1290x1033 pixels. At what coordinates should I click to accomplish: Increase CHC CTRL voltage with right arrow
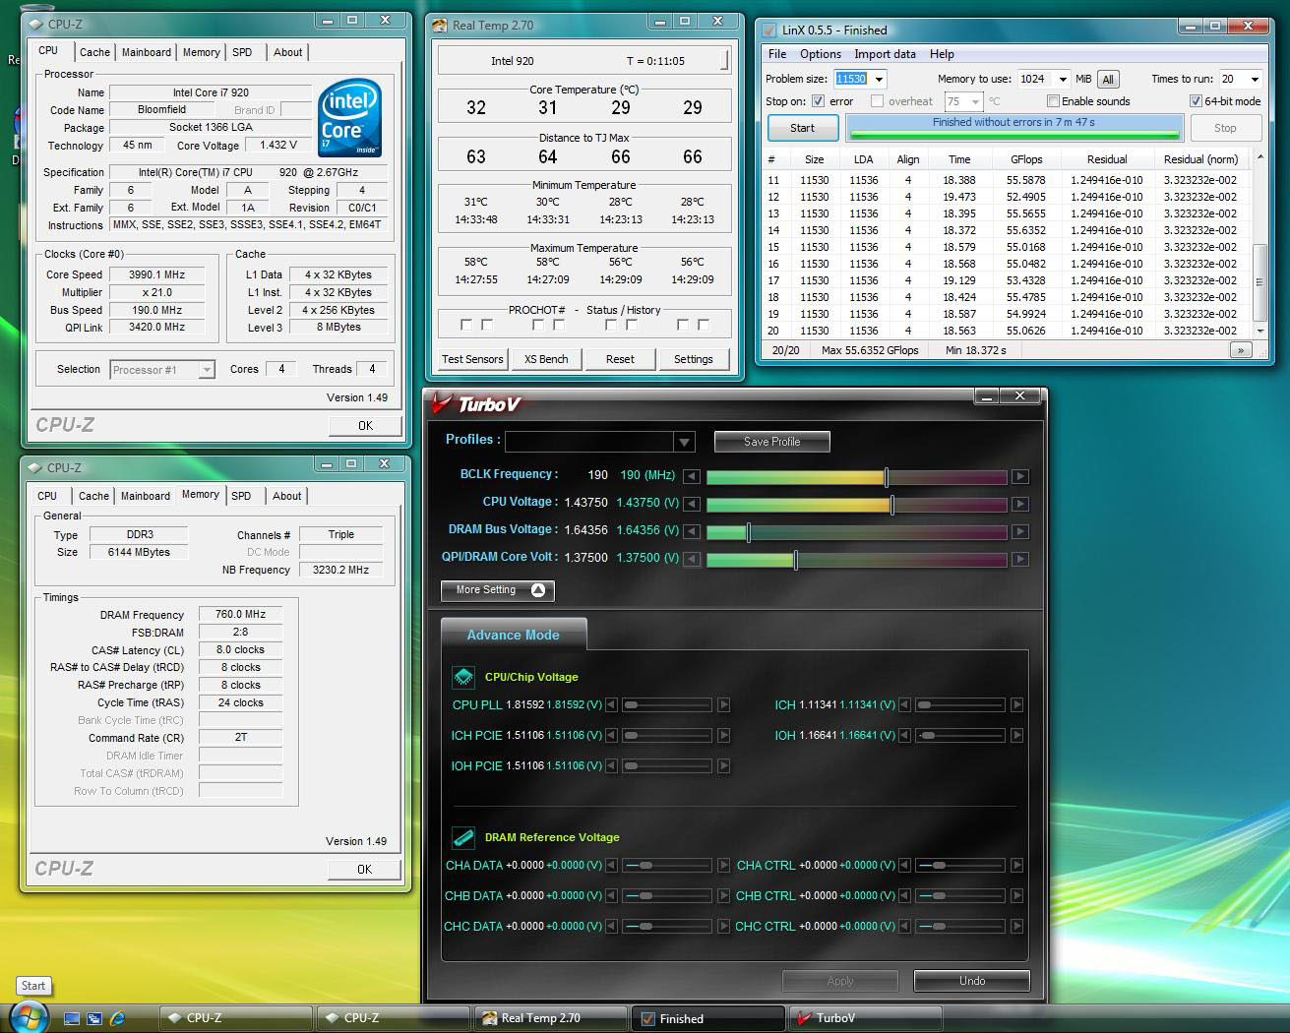[x=1016, y=926]
